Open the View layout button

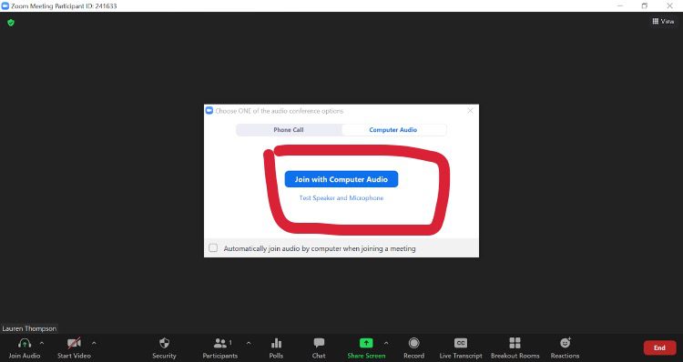[x=663, y=21]
